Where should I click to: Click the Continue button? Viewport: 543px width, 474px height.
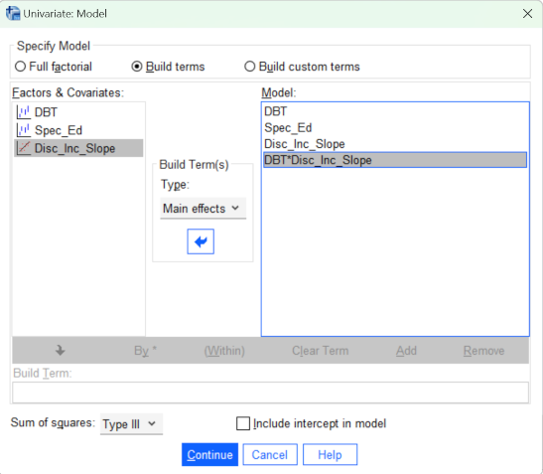(209, 454)
